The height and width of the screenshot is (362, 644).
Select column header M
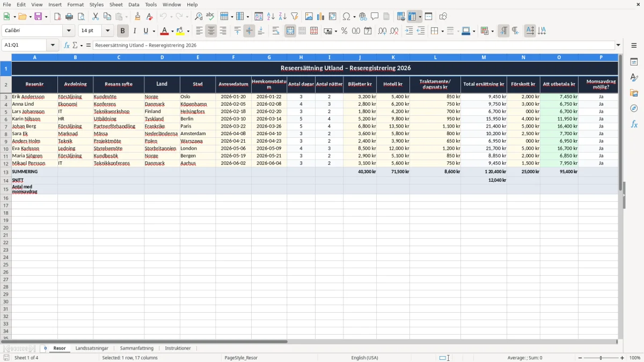(x=484, y=57)
